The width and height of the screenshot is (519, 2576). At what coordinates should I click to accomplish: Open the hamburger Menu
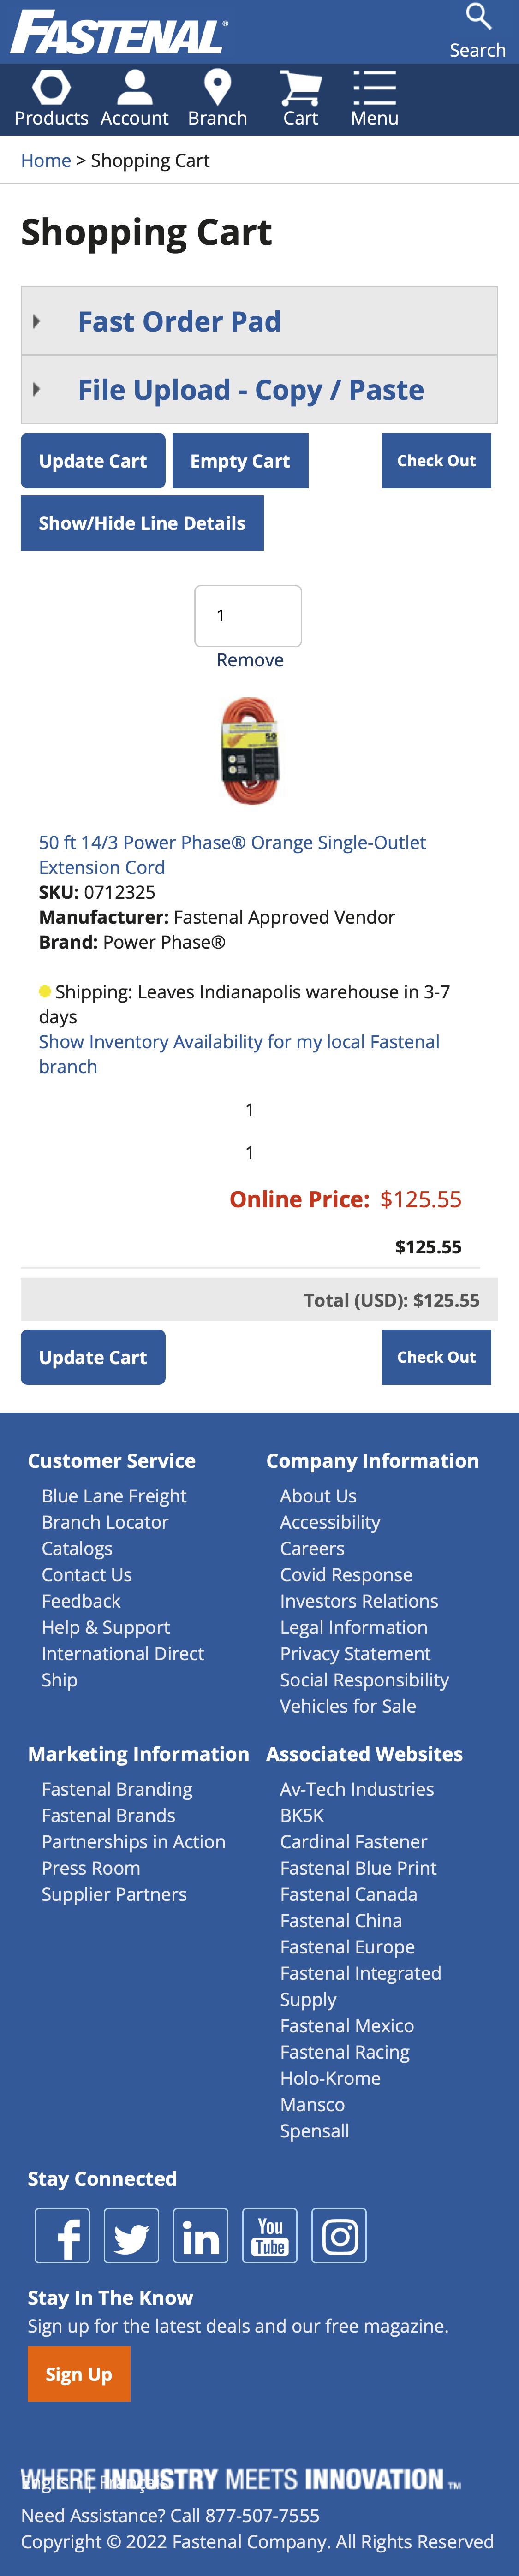(374, 88)
